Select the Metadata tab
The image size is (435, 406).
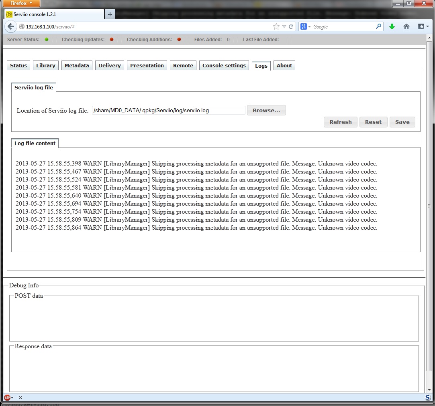(x=77, y=65)
